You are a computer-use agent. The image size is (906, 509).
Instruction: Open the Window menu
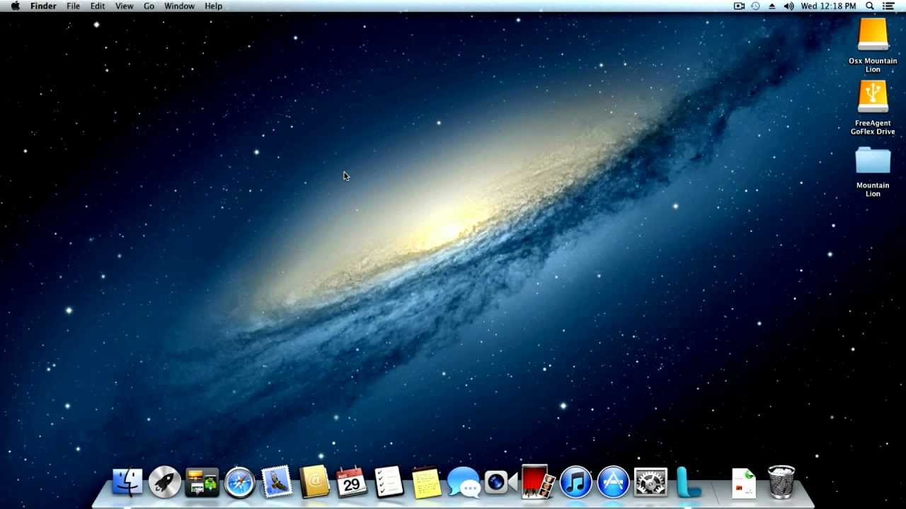(x=180, y=6)
